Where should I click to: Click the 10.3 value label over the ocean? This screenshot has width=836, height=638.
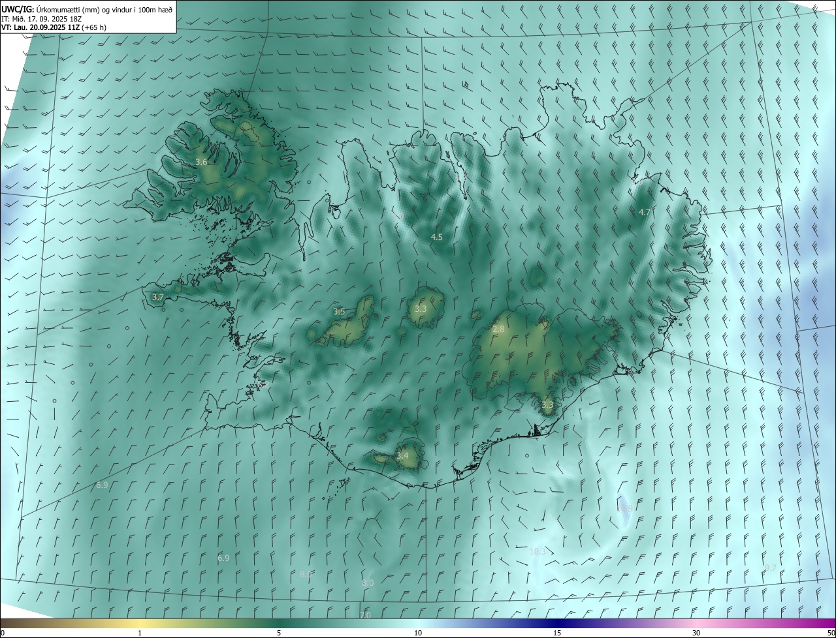[537, 552]
